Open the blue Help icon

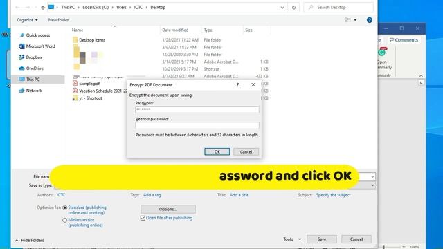369,20
